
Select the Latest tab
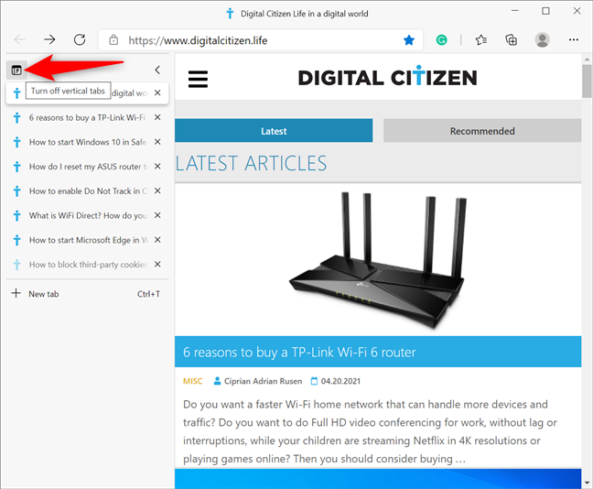(274, 131)
